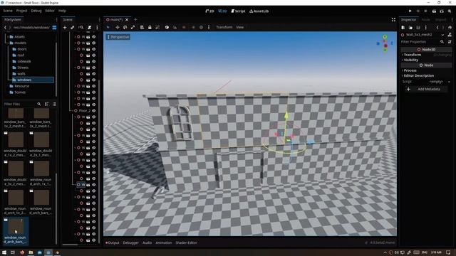Expand the Assets folder
Screen dimensions: 456x256
(x=8, y=37)
